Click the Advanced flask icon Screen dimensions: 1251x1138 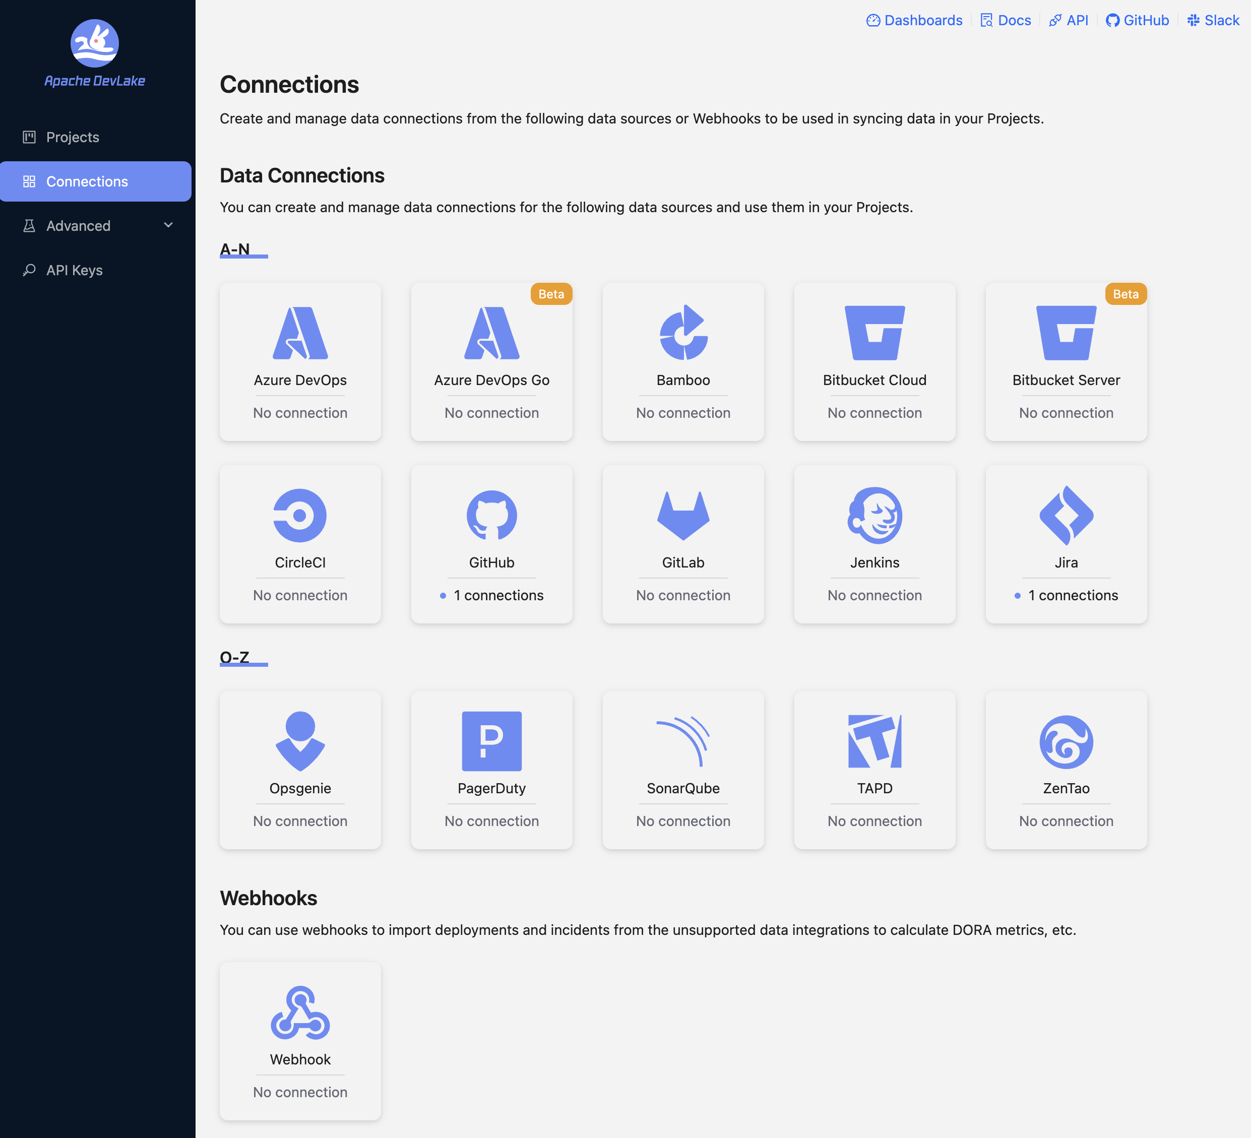click(x=29, y=226)
